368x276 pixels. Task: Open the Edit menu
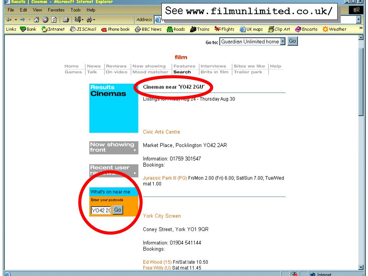[x=23, y=10]
